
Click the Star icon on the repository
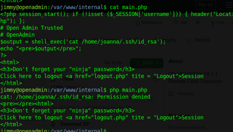click(176, 23)
